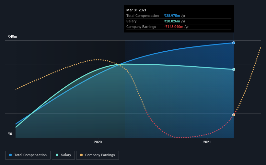The height and width of the screenshot is (165, 266).
Task: Click the teal Salary legend dot
Action: point(57,155)
